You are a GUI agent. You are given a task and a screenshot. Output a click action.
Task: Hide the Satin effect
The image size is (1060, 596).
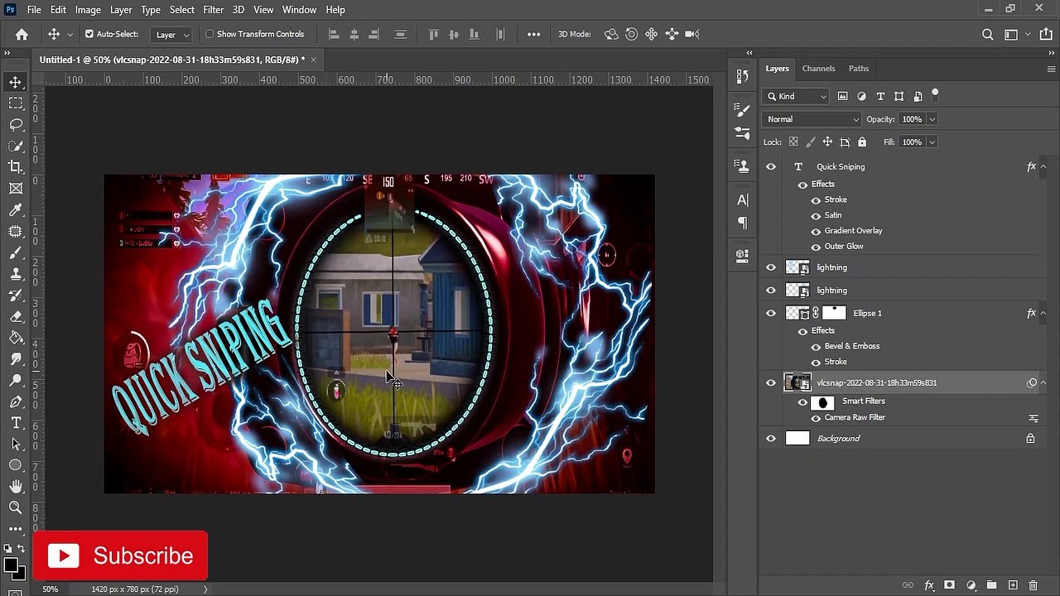pyautogui.click(x=816, y=215)
